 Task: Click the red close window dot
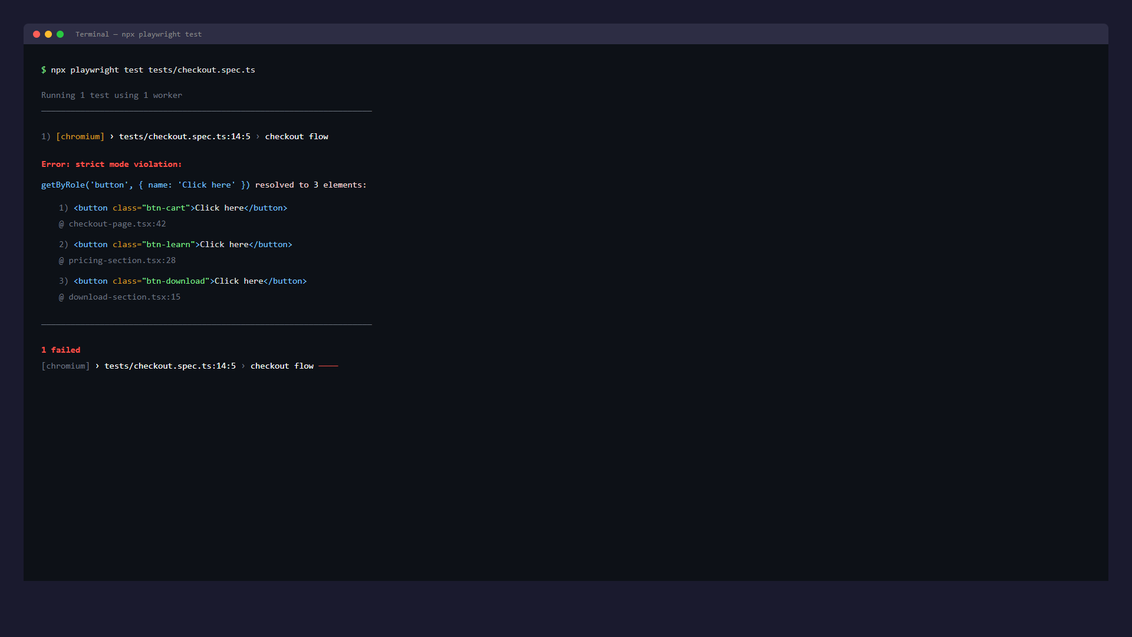click(x=37, y=34)
